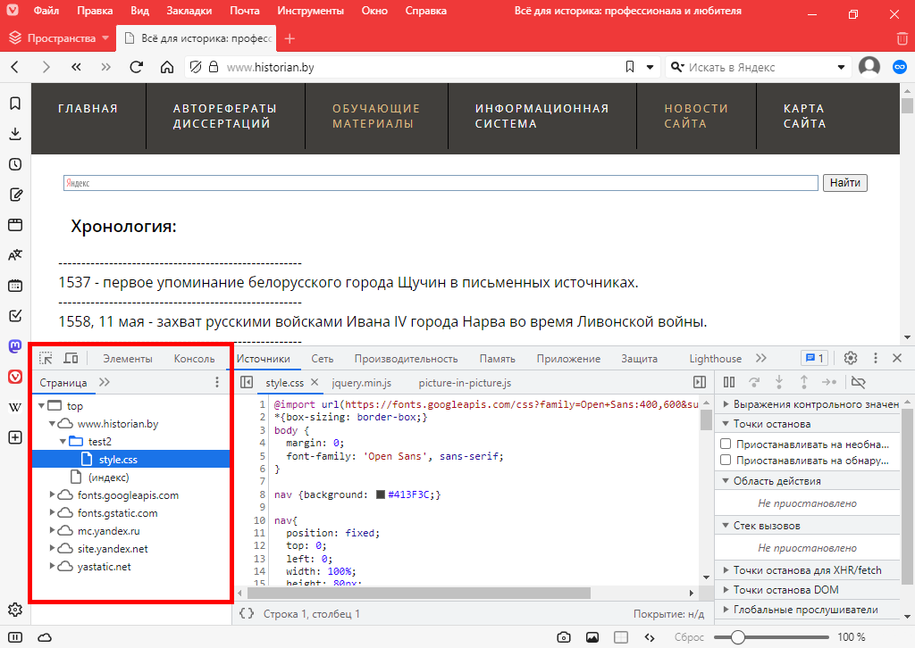
Task: Open the Закладки menu
Action: pyautogui.click(x=189, y=12)
